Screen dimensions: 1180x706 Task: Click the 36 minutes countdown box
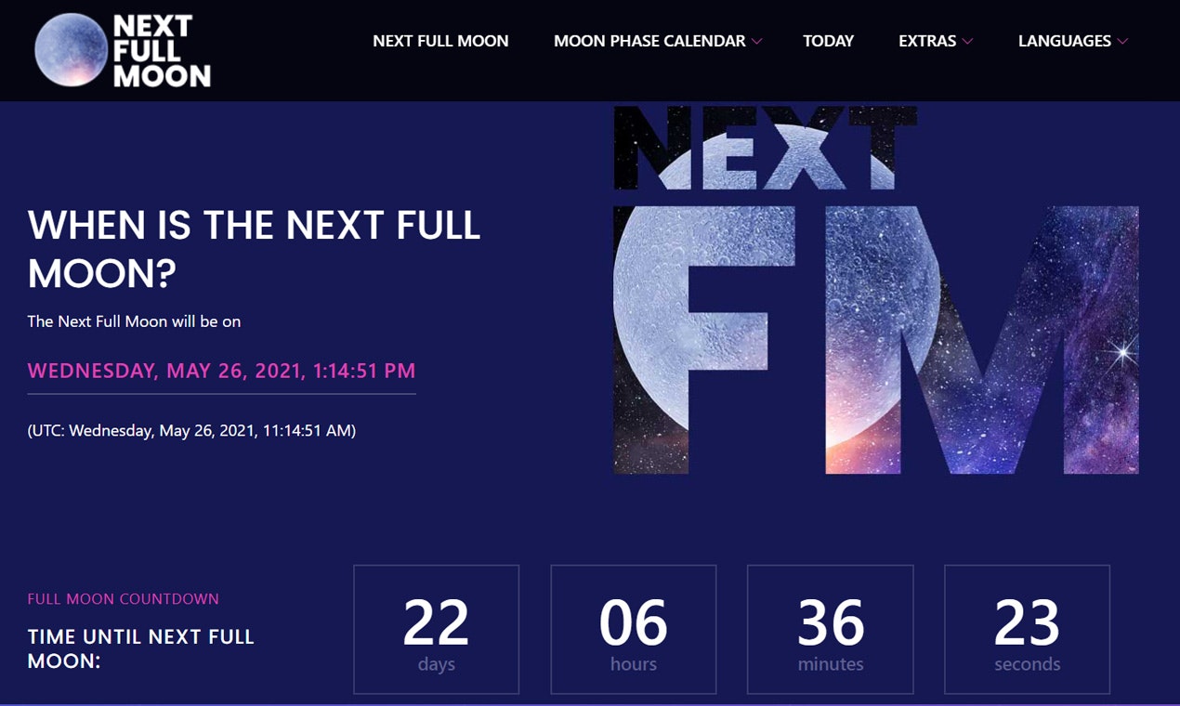click(x=830, y=629)
